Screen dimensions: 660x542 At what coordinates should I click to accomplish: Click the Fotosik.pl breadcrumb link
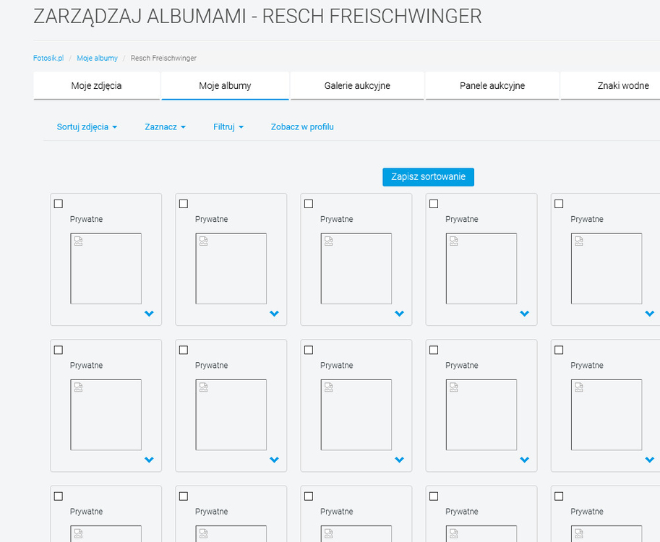pyautogui.click(x=48, y=58)
